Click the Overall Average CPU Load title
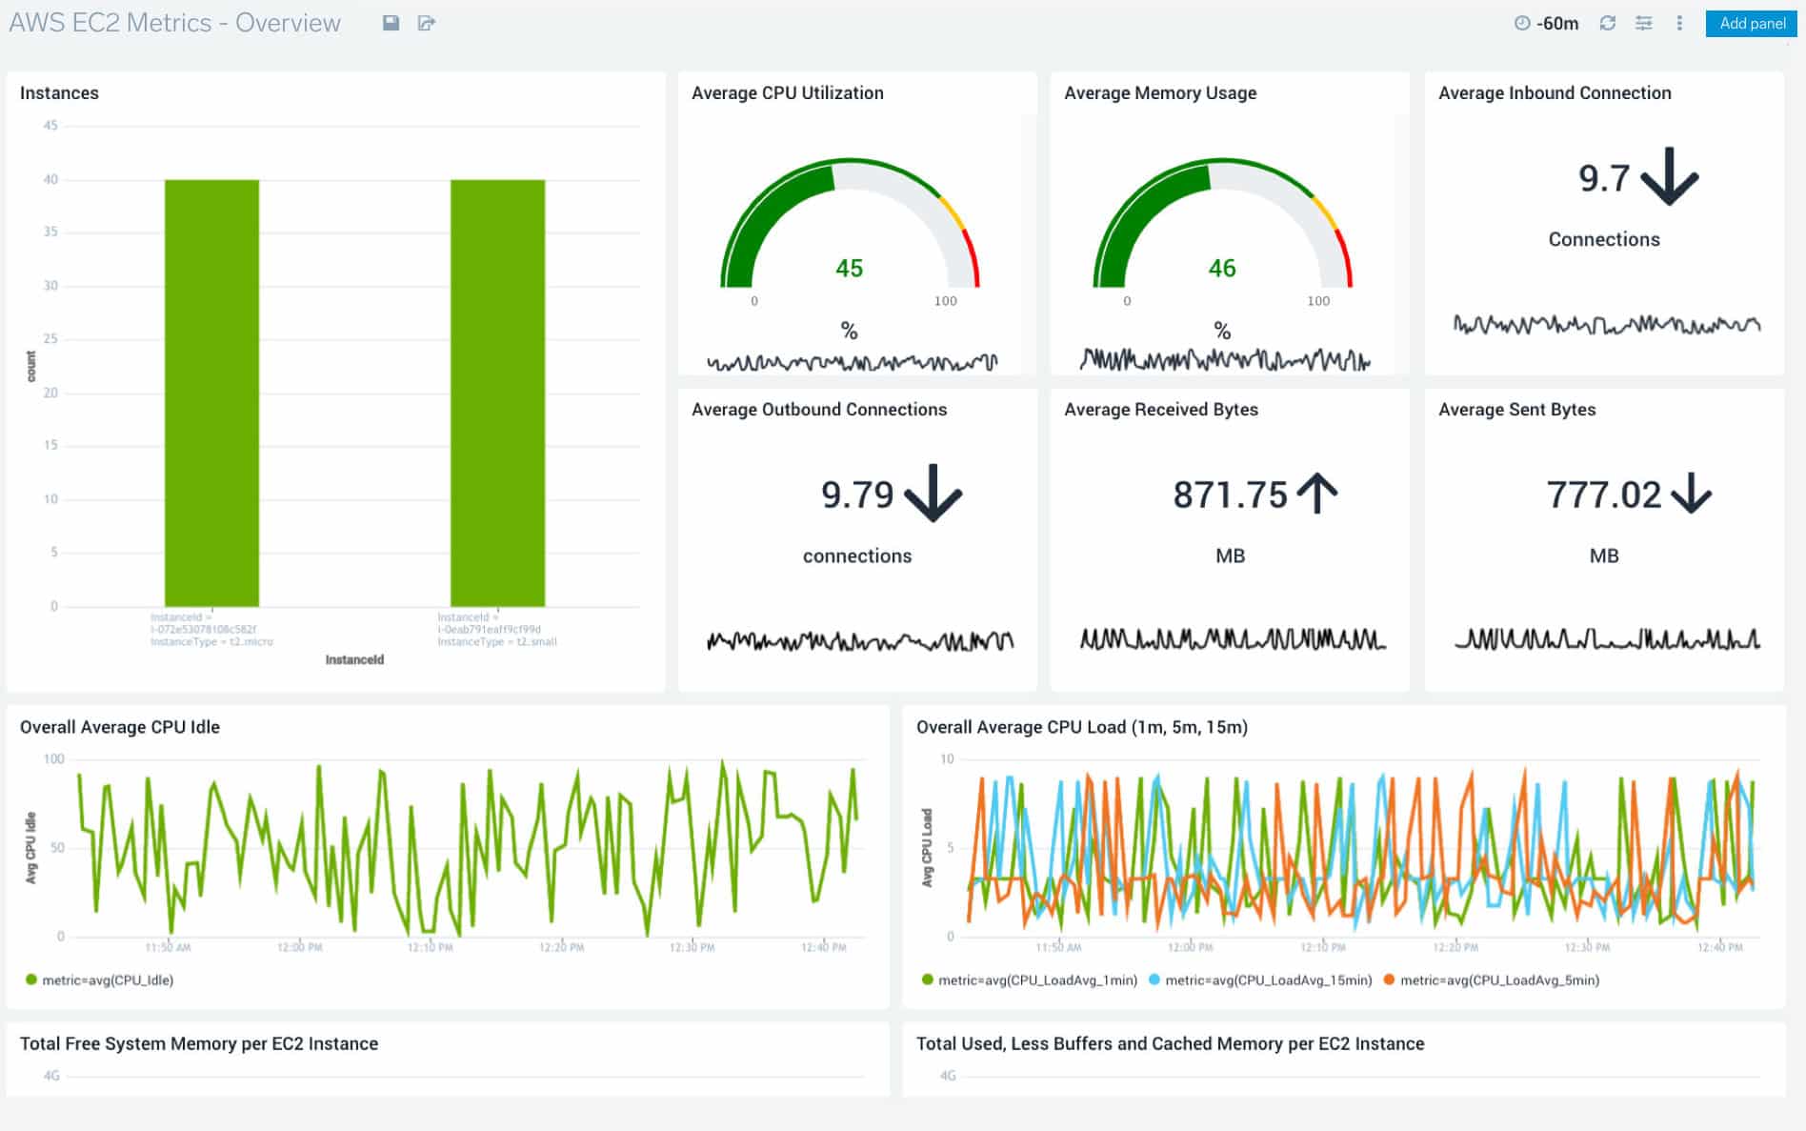This screenshot has width=1806, height=1131. coord(1082,727)
